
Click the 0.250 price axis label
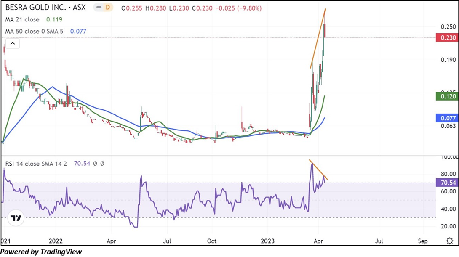pyautogui.click(x=448, y=27)
